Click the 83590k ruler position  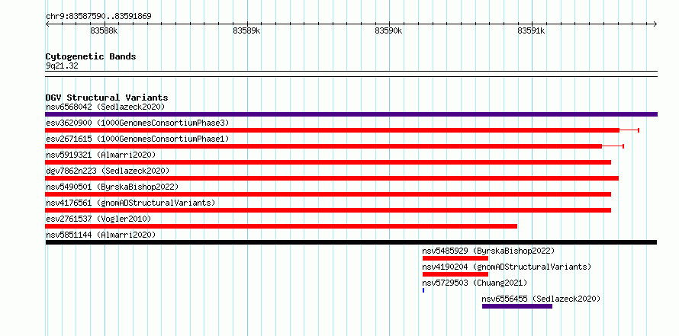pos(388,30)
